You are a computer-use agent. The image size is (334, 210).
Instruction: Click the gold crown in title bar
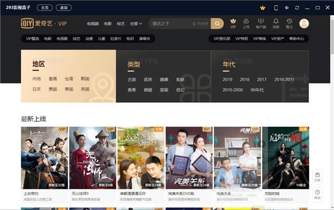tap(263, 8)
